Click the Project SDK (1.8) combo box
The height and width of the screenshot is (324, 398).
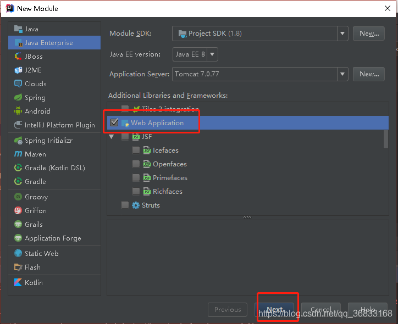point(260,33)
